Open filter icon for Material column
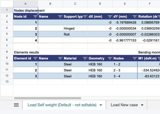Viewport: 160px width, 114px height. [85, 58]
